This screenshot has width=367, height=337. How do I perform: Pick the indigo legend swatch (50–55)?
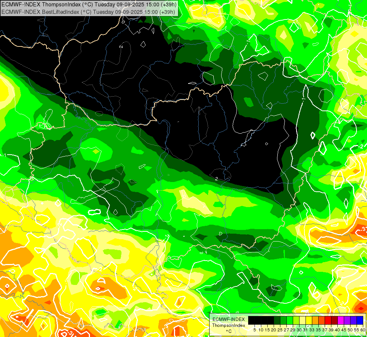point(353,320)
